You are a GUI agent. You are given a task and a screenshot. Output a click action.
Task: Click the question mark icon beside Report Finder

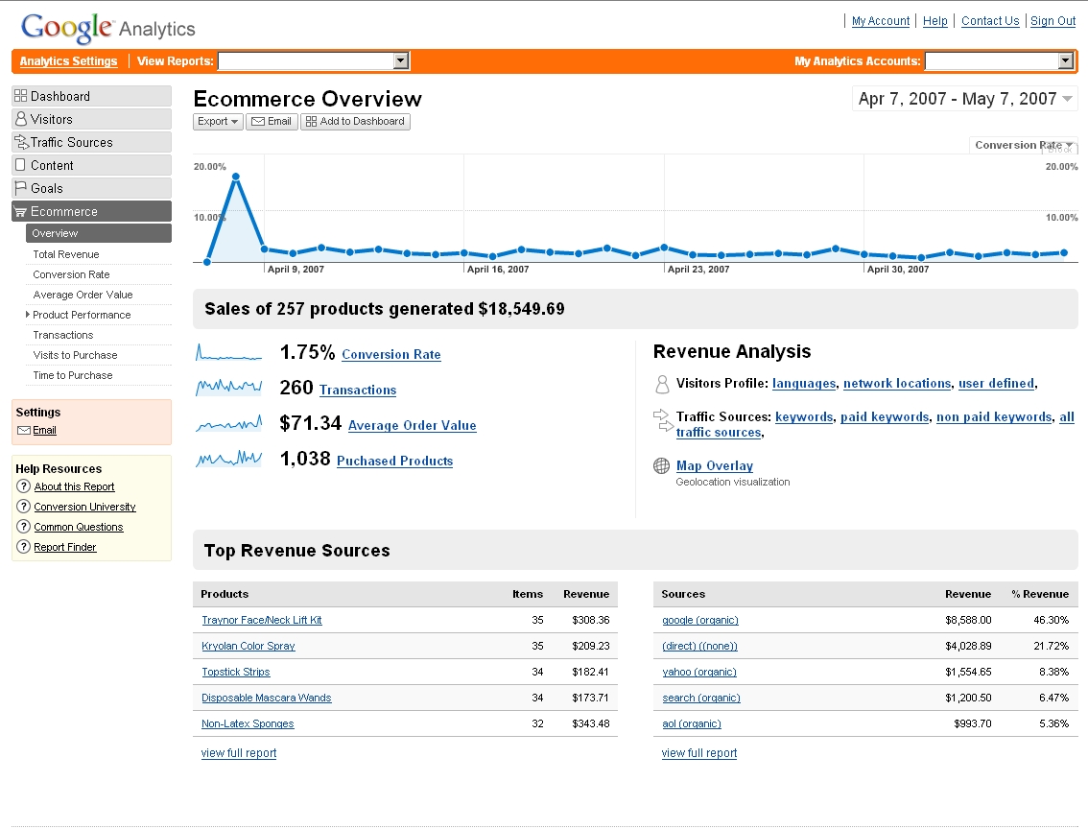[24, 547]
